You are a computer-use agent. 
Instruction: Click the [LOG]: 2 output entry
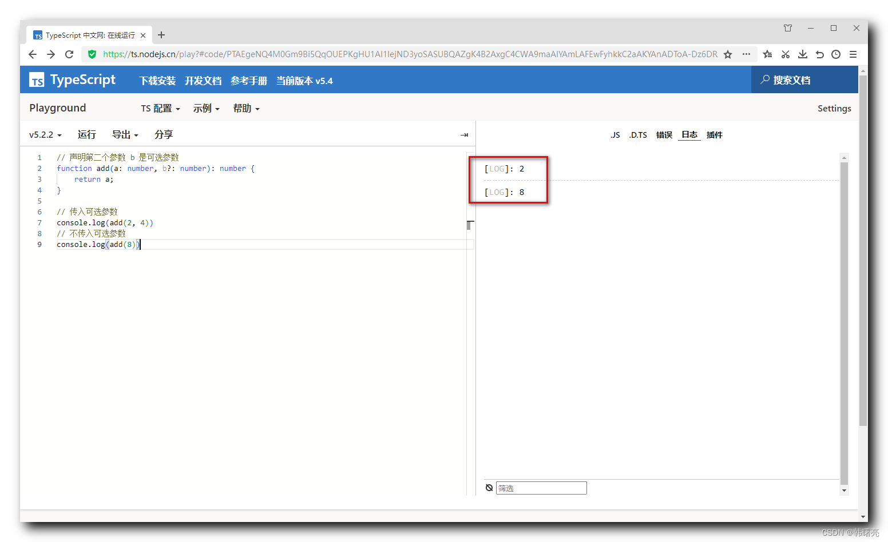[x=504, y=169]
